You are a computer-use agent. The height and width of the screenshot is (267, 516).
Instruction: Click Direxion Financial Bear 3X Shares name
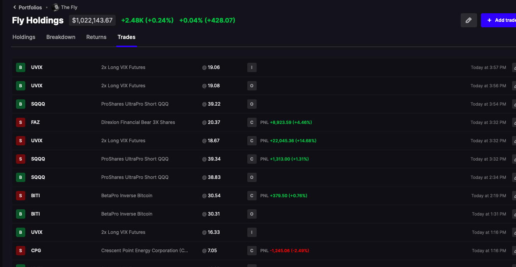(x=138, y=122)
